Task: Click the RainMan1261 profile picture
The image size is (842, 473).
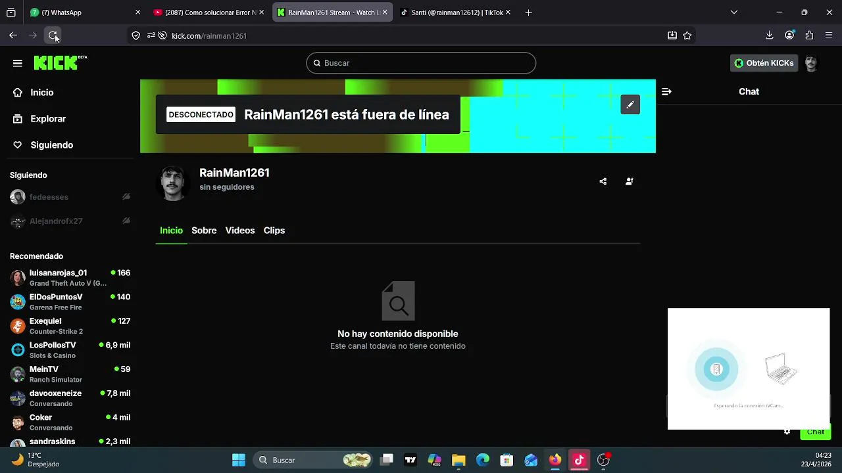Action: (174, 182)
